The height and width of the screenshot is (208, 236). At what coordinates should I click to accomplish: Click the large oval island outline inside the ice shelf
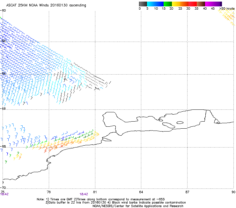coord(169,125)
